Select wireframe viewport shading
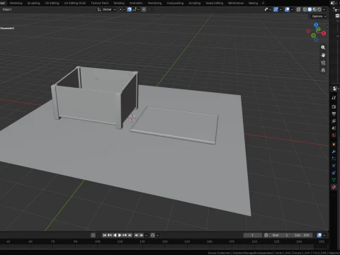 305,9
